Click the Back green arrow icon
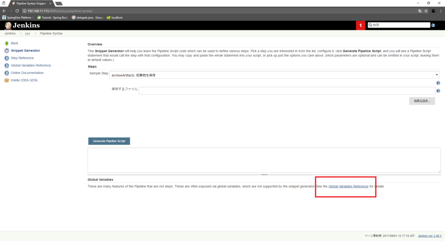This screenshot has height=241, width=445. [7, 43]
